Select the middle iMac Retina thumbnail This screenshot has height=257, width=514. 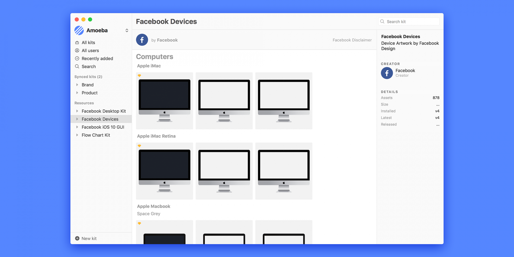tap(224, 171)
